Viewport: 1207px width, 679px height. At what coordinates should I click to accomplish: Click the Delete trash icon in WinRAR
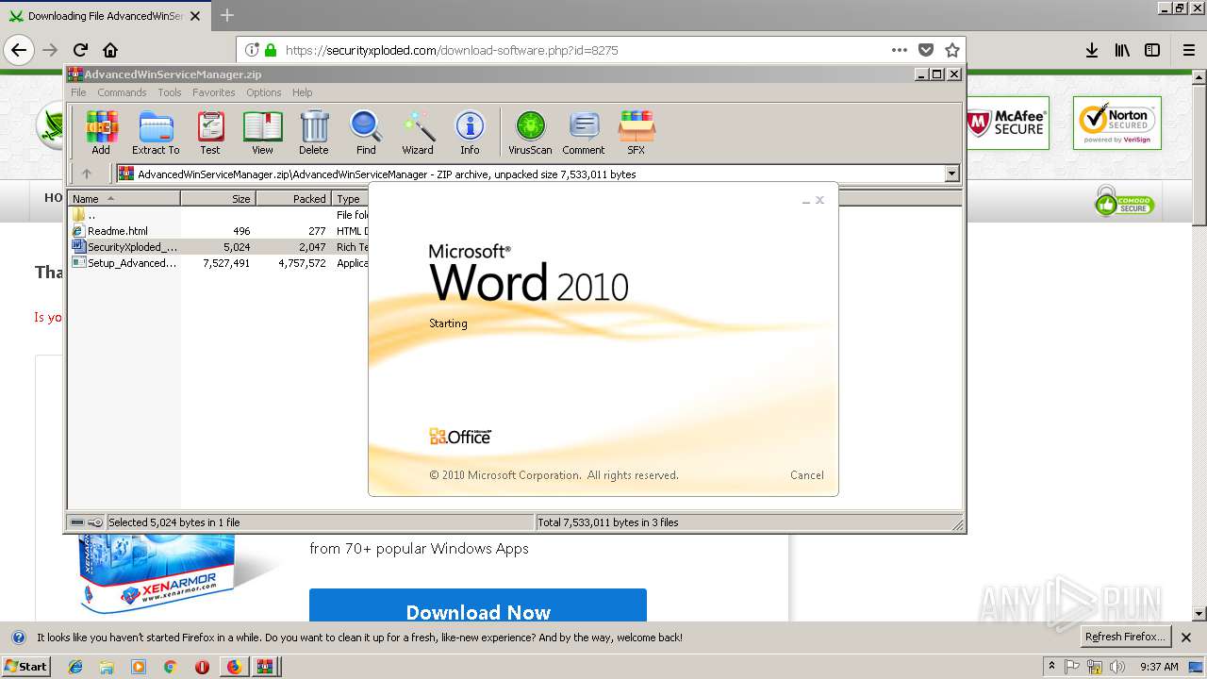(x=314, y=133)
